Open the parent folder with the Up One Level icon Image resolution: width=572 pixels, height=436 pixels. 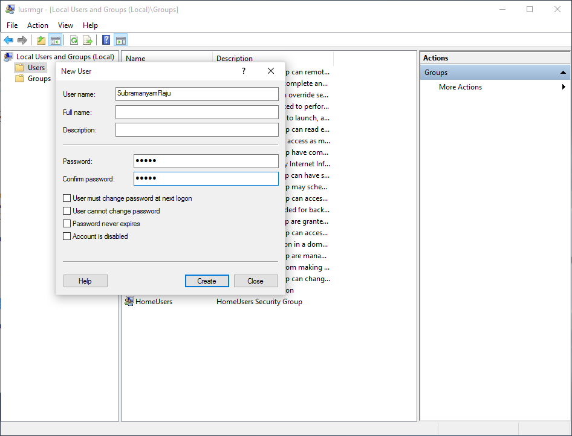(40, 40)
